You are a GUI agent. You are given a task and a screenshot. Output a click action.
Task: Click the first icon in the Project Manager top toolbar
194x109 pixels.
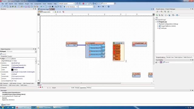click(157, 12)
